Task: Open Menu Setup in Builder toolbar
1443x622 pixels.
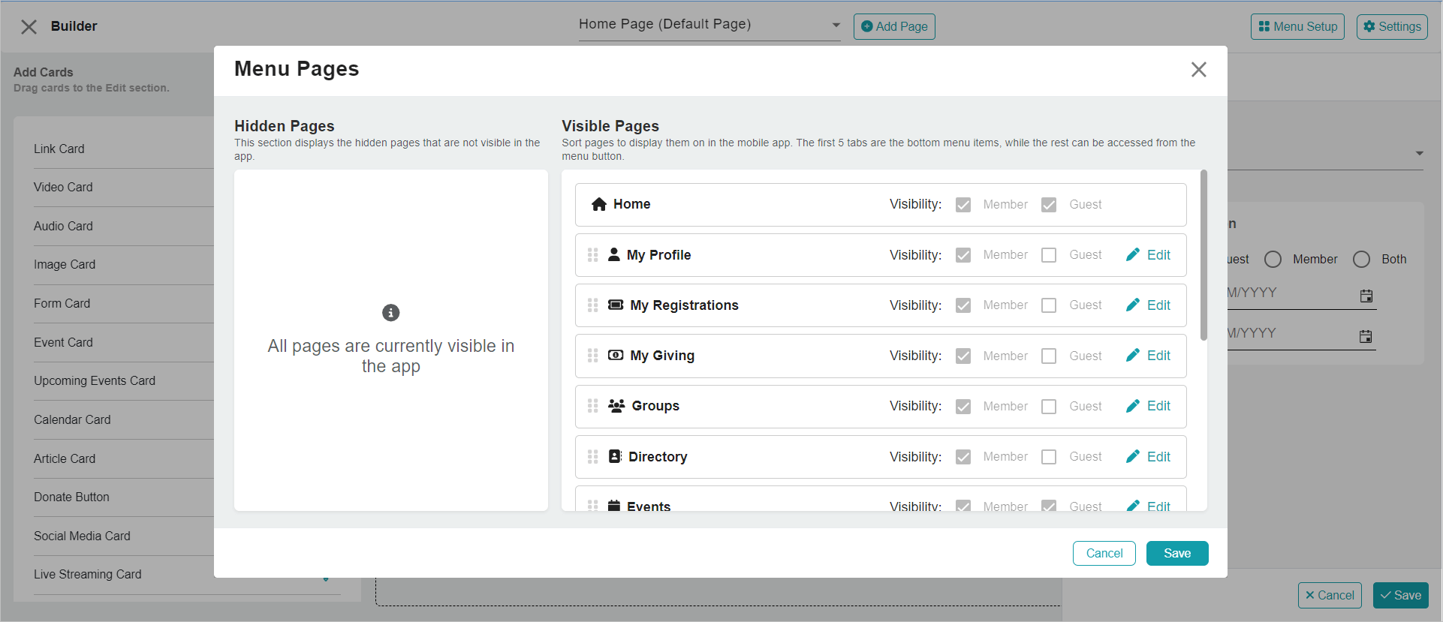Action: coord(1297,26)
